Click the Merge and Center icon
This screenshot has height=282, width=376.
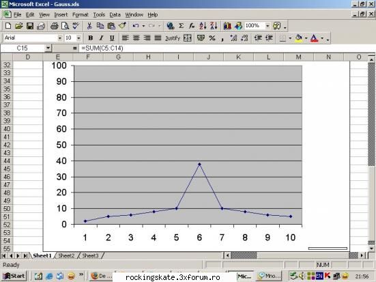(187, 38)
